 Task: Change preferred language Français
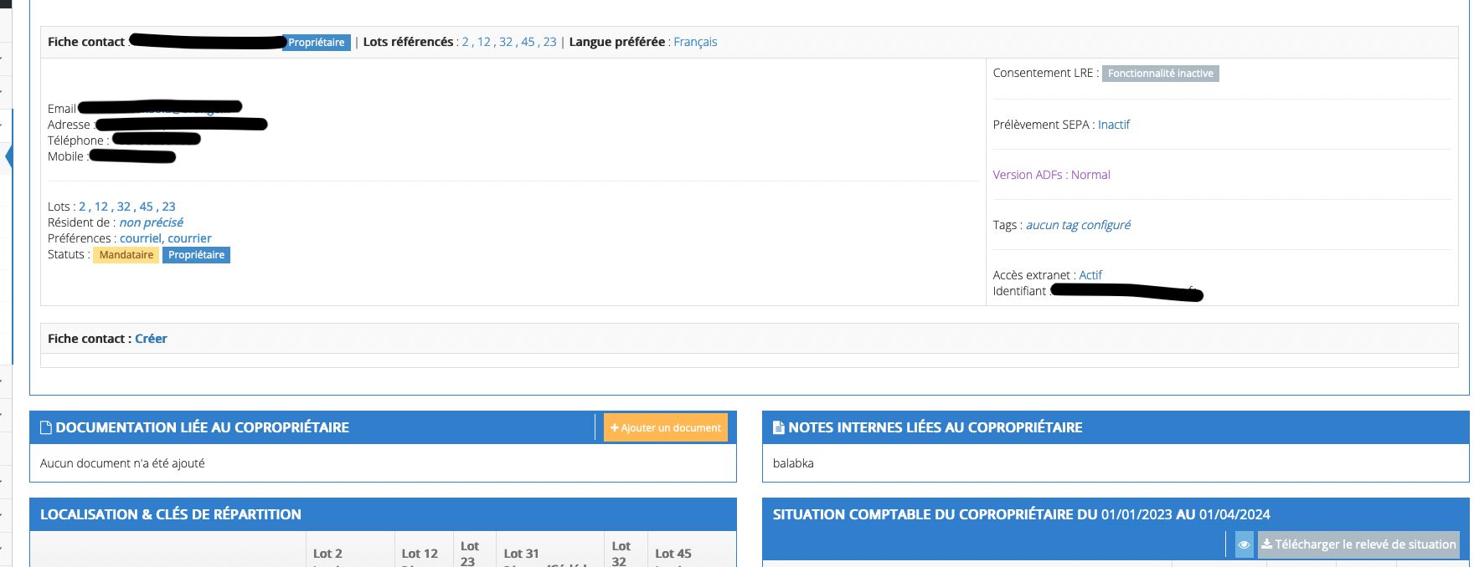[695, 42]
